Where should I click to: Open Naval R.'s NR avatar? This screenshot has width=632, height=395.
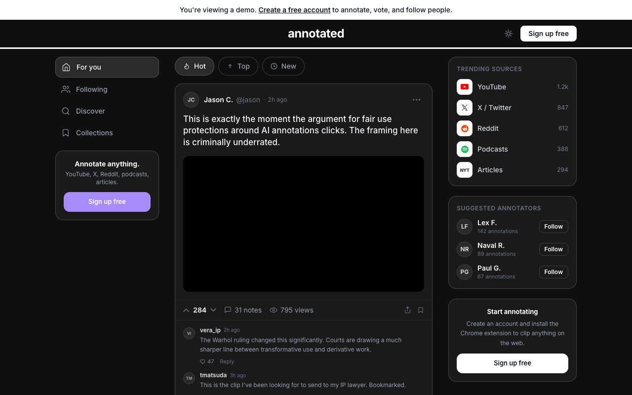click(465, 249)
